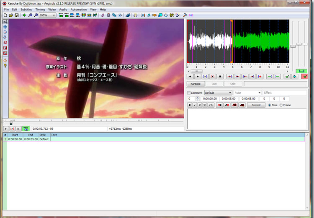Open the Resample Resolution icon

point(160,15)
